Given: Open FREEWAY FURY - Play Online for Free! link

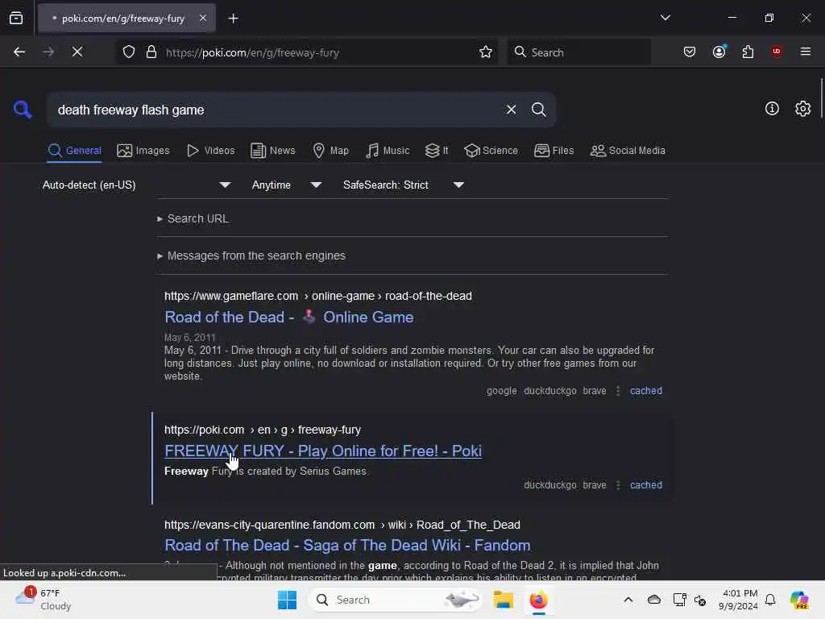Looking at the screenshot, I should tap(323, 451).
